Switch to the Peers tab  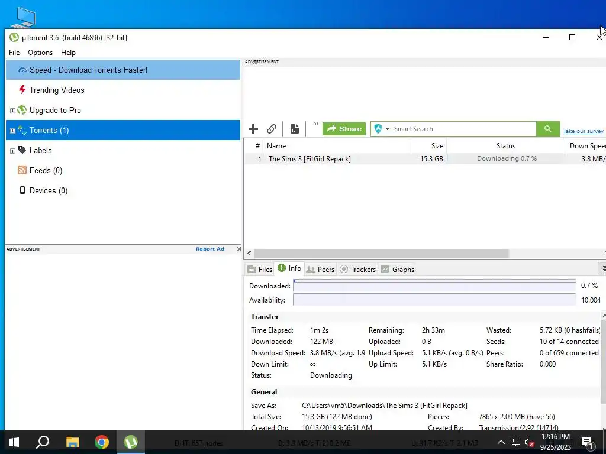click(320, 270)
